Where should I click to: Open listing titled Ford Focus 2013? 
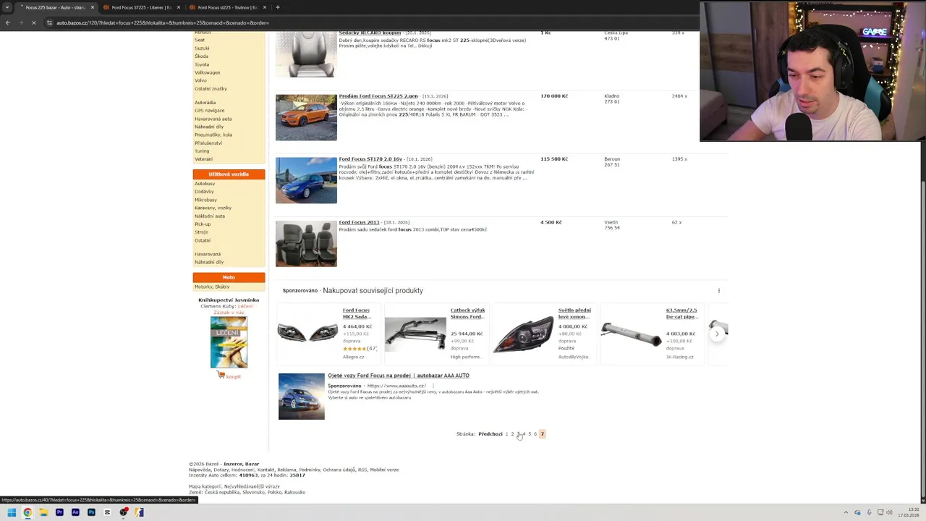point(359,222)
